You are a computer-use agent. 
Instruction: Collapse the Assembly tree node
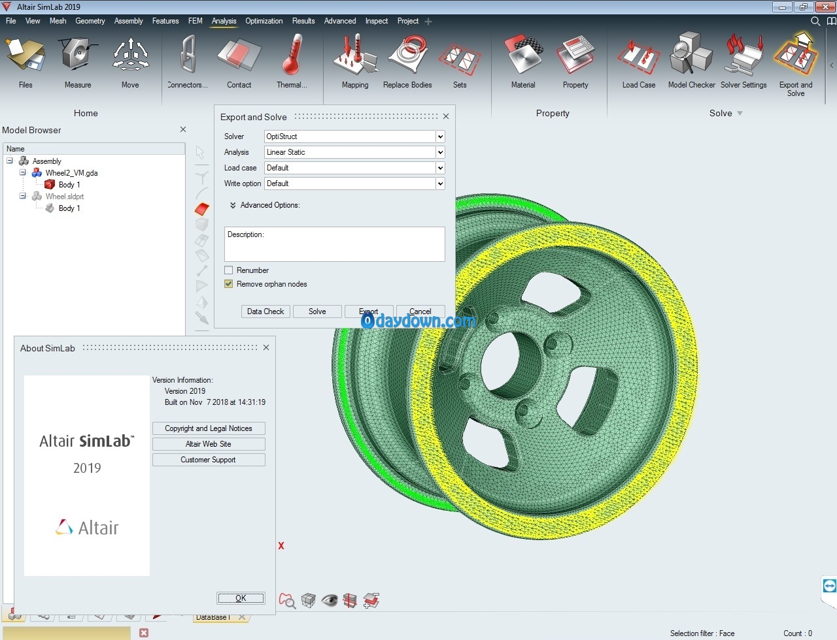[10, 161]
